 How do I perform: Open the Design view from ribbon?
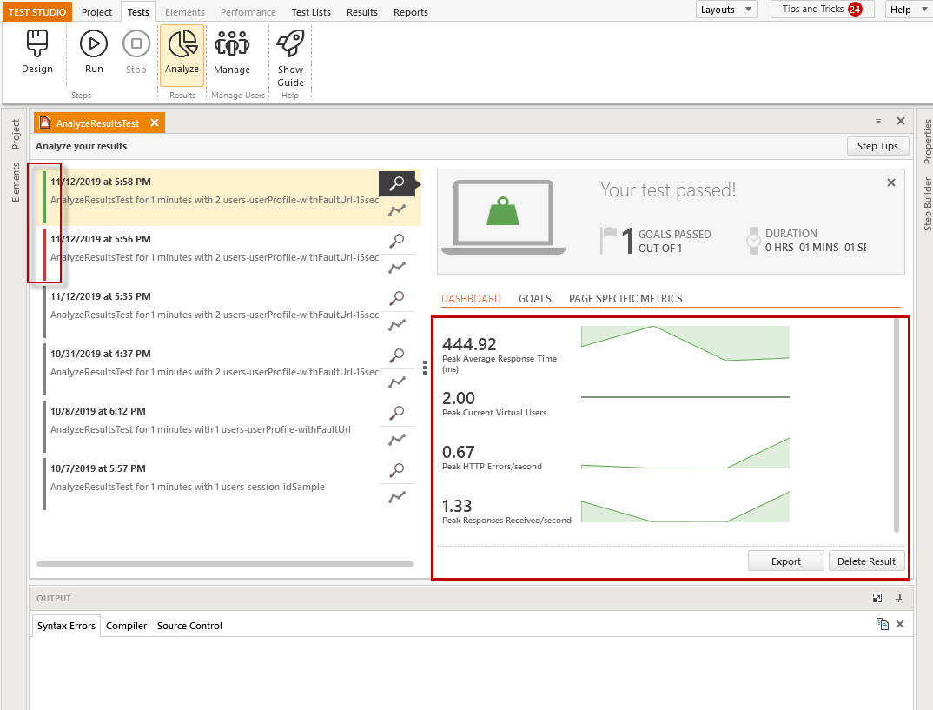[x=36, y=52]
